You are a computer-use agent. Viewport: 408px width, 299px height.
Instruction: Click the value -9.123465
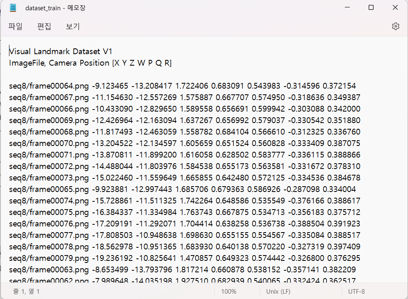(x=110, y=86)
